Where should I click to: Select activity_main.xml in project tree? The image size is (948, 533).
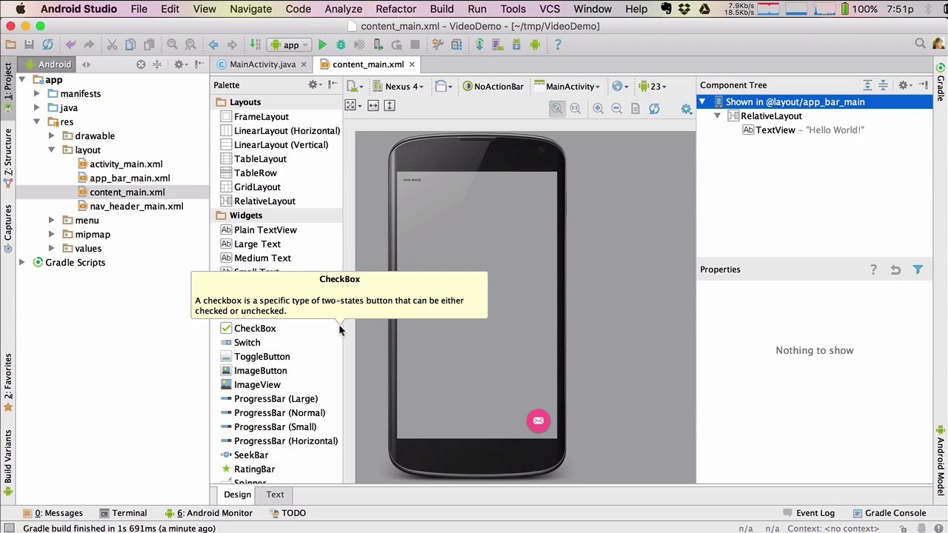pos(126,164)
